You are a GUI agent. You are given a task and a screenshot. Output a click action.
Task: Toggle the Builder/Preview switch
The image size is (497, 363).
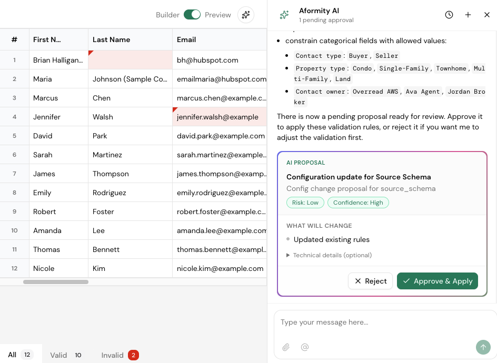coord(192,15)
